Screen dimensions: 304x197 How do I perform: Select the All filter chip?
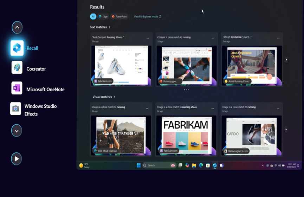tap(93, 17)
